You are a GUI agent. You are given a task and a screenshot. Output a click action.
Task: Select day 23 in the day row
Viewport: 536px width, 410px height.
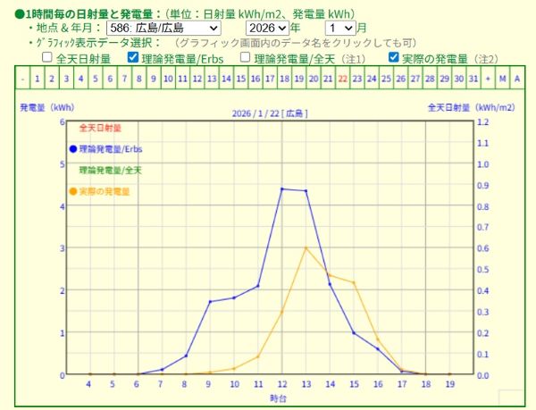click(357, 79)
